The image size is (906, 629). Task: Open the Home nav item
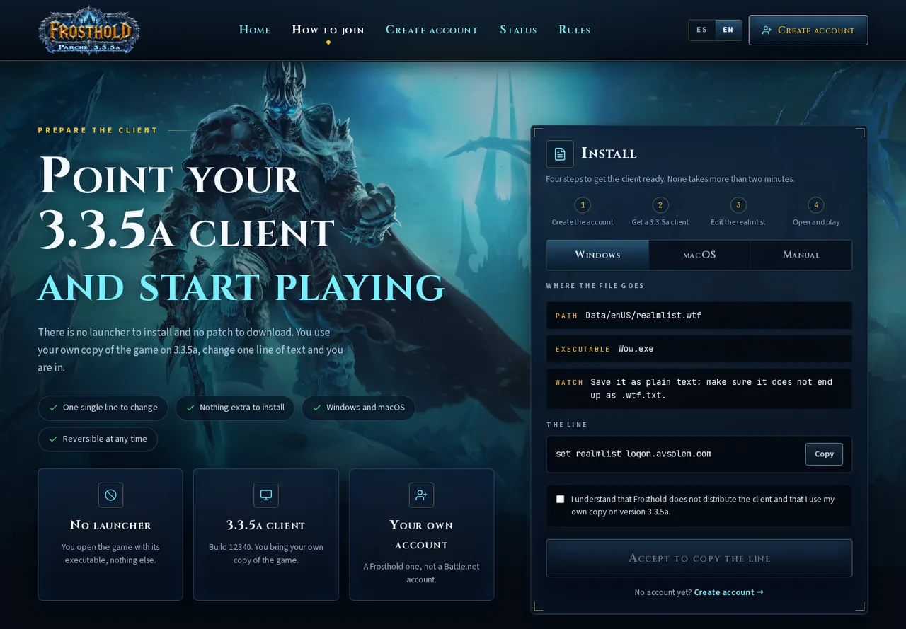click(254, 30)
